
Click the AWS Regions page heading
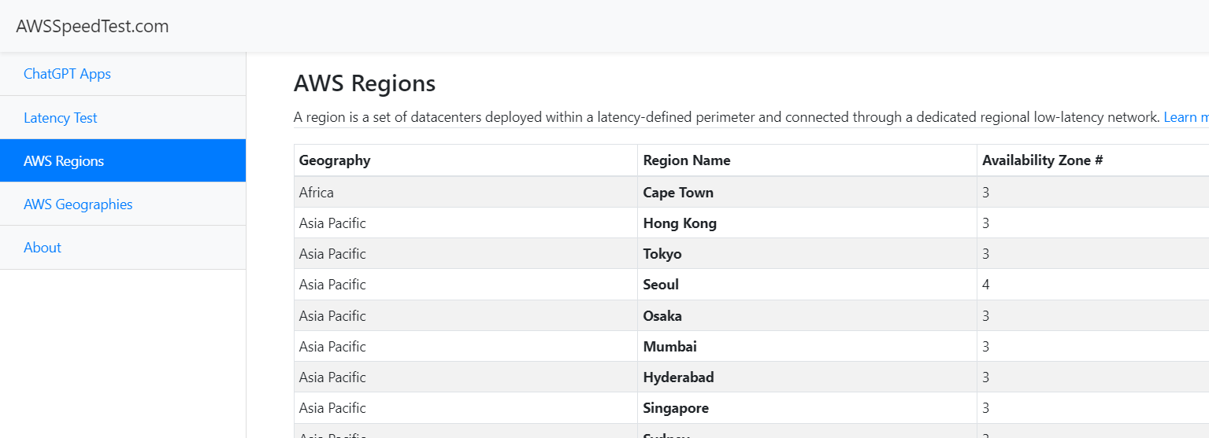[365, 83]
